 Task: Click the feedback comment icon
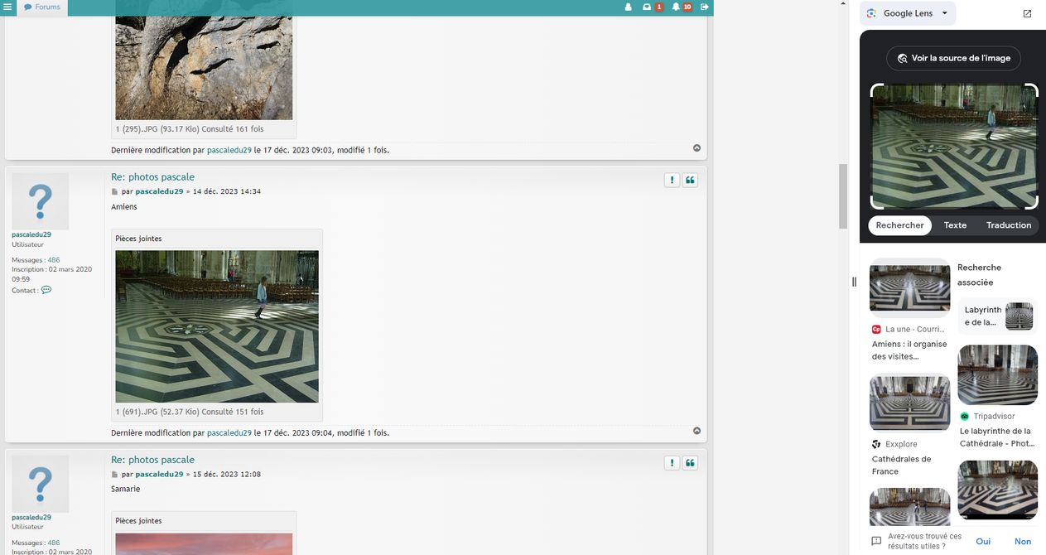pyautogui.click(x=876, y=541)
